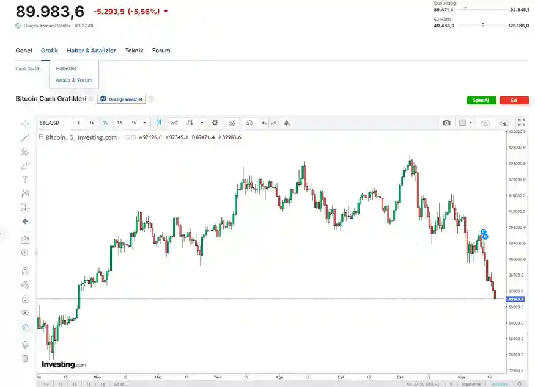
Task: Take a chart snapshot with camera icon
Action: point(447,123)
